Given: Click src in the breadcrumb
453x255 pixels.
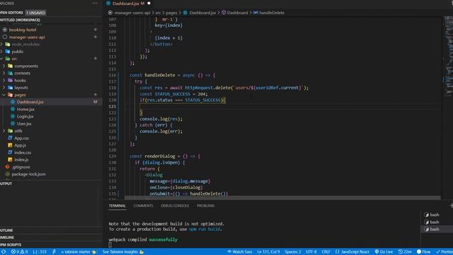Looking at the screenshot, I should (158, 13).
